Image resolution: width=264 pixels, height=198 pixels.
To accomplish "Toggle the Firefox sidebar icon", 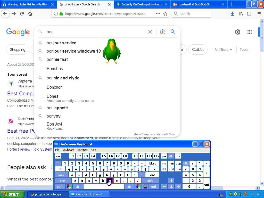I will 249,14.
